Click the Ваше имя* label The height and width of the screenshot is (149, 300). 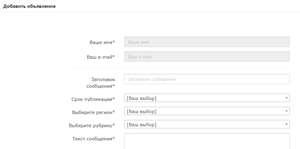tap(102, 42)
